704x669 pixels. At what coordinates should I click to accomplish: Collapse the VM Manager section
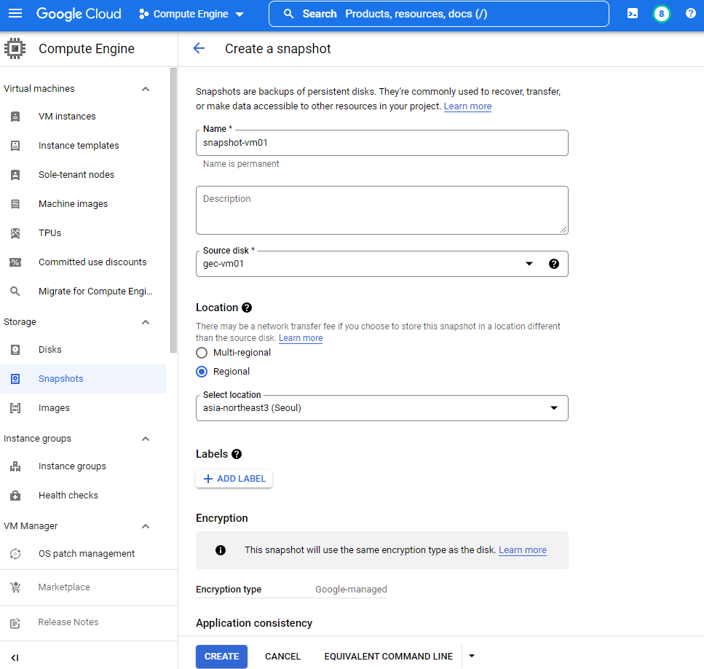pyautogui.click(x=146, y=526)
